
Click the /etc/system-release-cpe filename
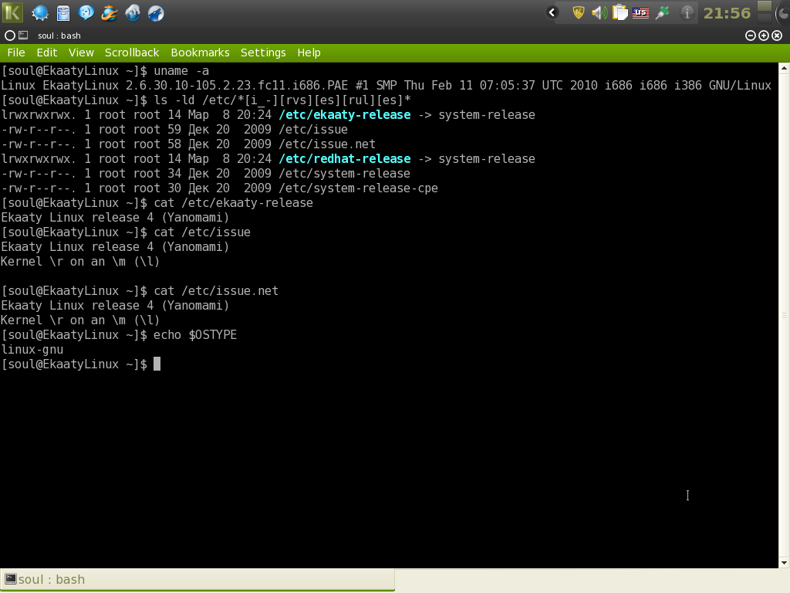pos(358,188)
